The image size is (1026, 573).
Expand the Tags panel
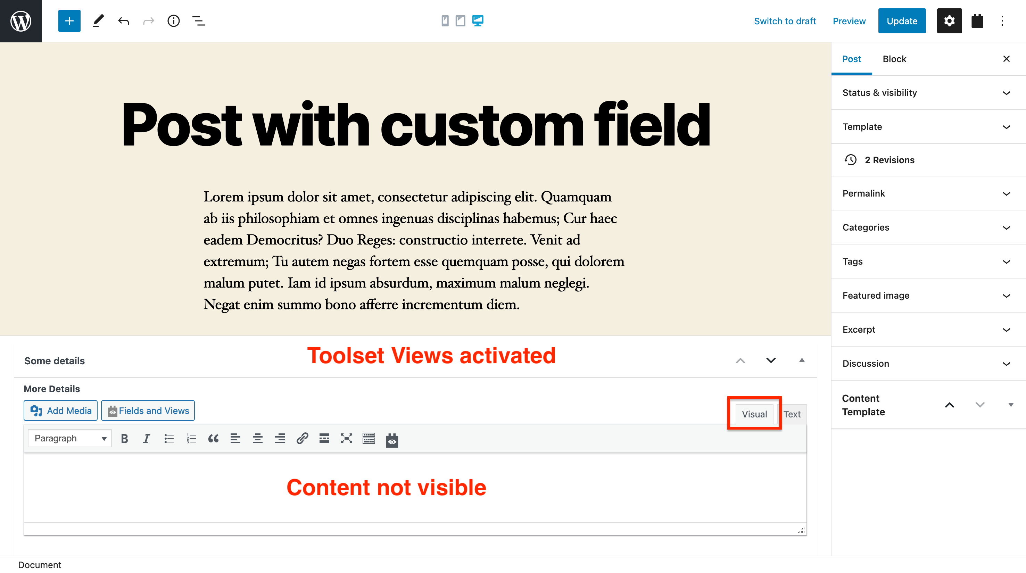pos(928,261)
